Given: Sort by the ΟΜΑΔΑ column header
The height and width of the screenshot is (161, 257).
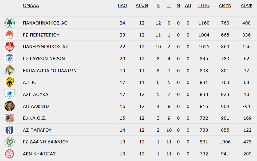Looking at the screenshot, I should [x=31, y=5].
